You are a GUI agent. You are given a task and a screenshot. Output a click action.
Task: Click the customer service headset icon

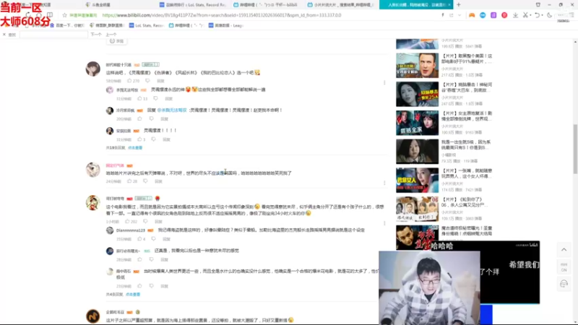click(564, 284)
